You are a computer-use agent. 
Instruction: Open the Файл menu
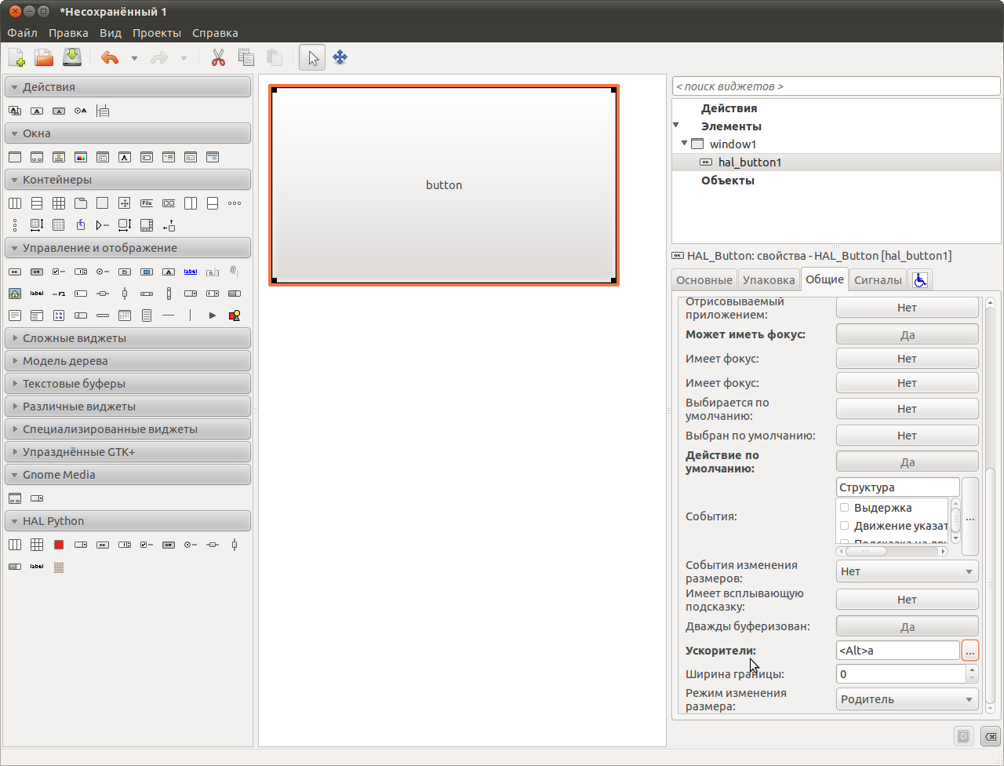(23, 33)
